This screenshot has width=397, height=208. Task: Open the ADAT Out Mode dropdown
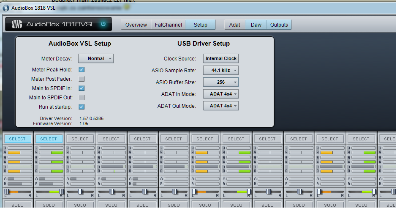pos(221,106)
